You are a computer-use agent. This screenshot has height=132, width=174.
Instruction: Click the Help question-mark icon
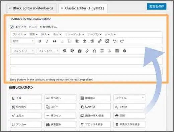pyautogui.click(x=124, y=51)
